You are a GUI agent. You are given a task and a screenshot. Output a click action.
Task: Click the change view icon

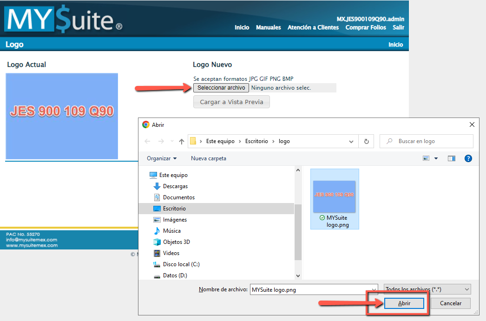click(426, 158)
